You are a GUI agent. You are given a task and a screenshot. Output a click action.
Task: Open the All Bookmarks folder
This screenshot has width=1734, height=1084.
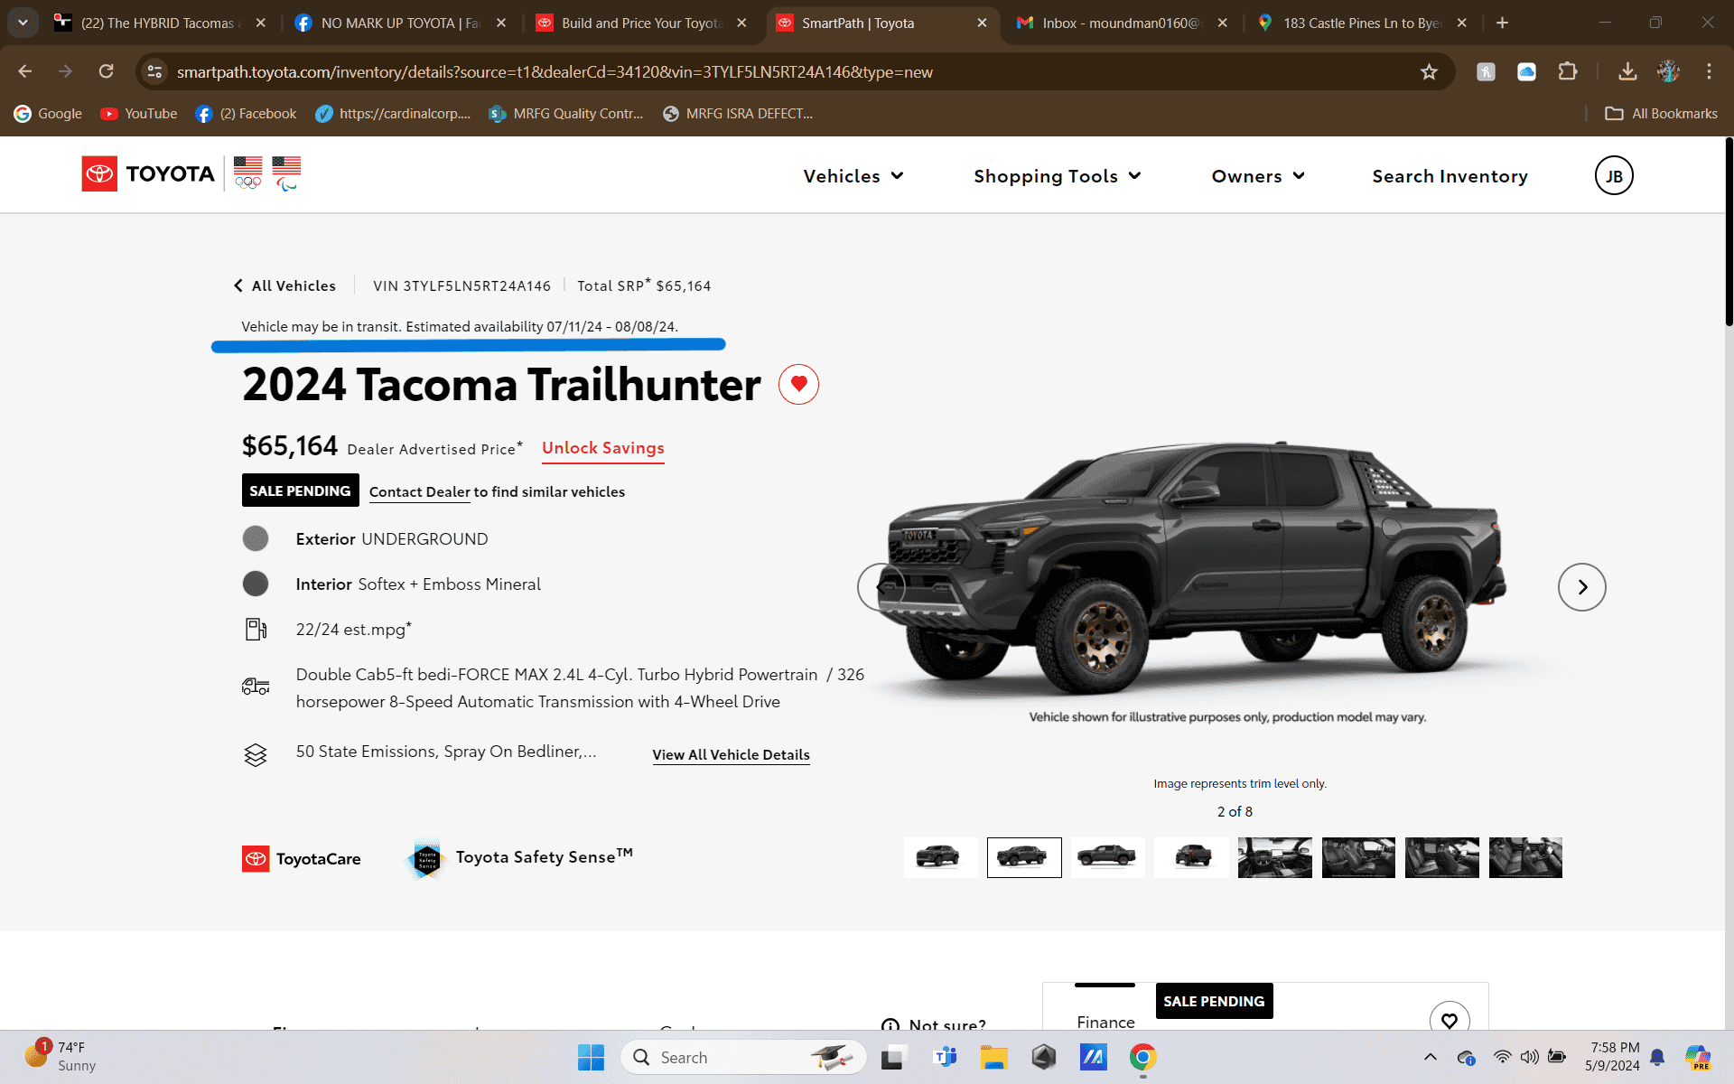click(x=1661, y=114)
